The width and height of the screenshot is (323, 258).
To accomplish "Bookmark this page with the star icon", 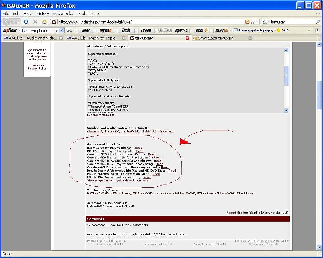I will (x=253, y=22).
